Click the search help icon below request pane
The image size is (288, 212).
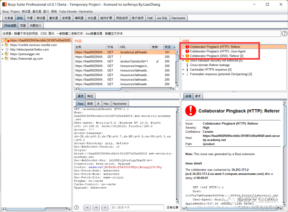click(77, 207)
